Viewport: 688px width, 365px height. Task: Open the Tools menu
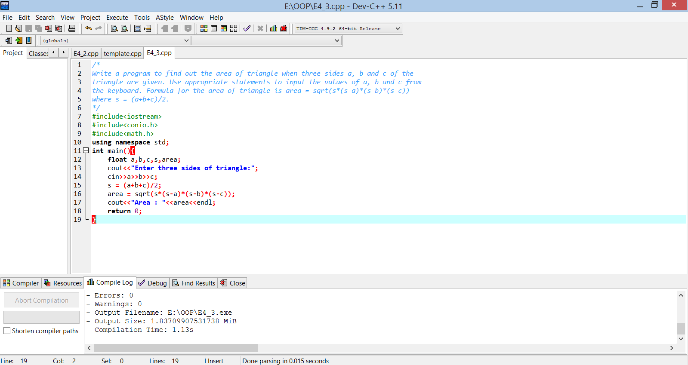tap(142, 18)
